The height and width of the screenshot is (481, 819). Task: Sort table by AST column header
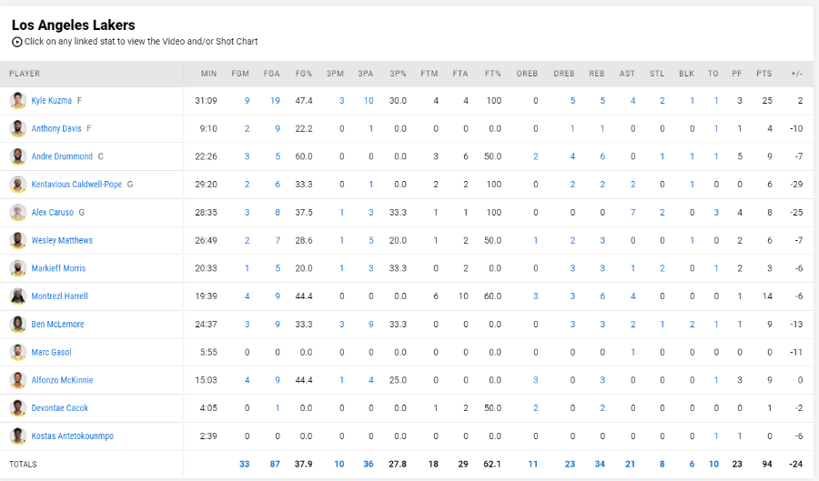coord(627,74)
